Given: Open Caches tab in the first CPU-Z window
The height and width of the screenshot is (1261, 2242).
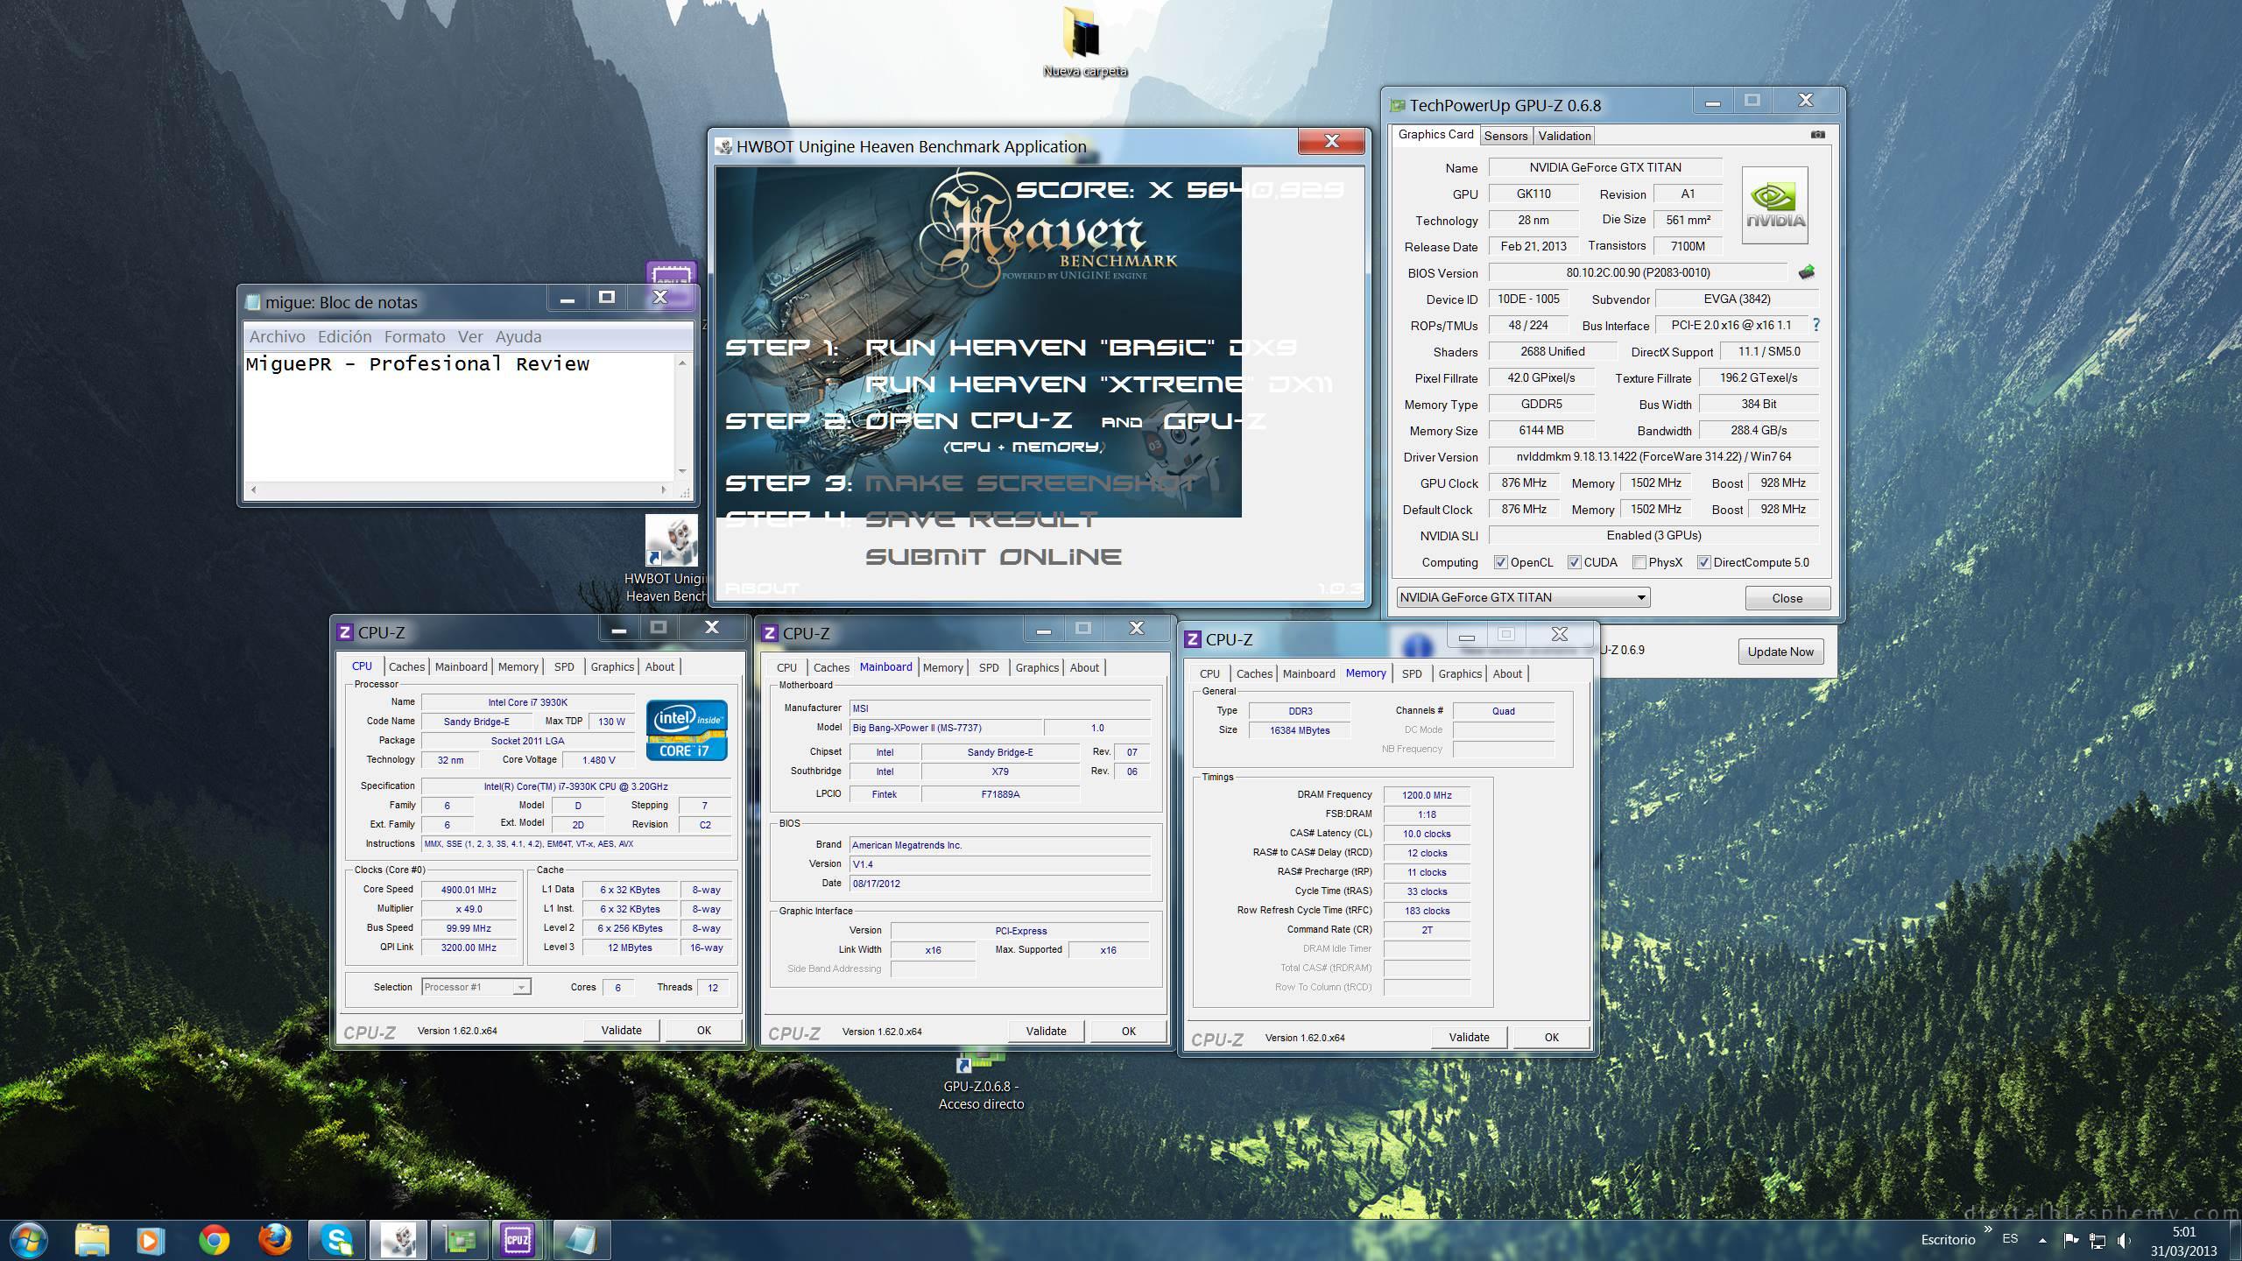Looking at the screenshot, I should click(406, 666).
